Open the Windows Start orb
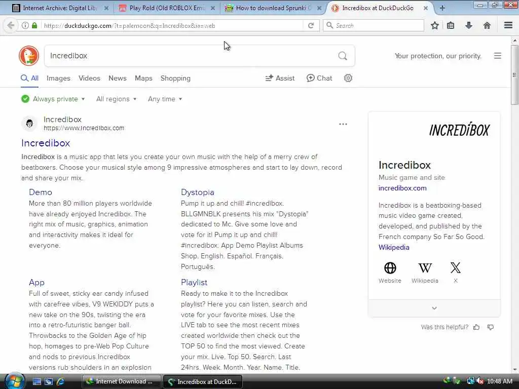This screenshot has width=519, height=389. coord(14,381)
